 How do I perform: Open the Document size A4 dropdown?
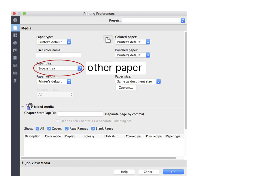(x=55, y=95)
